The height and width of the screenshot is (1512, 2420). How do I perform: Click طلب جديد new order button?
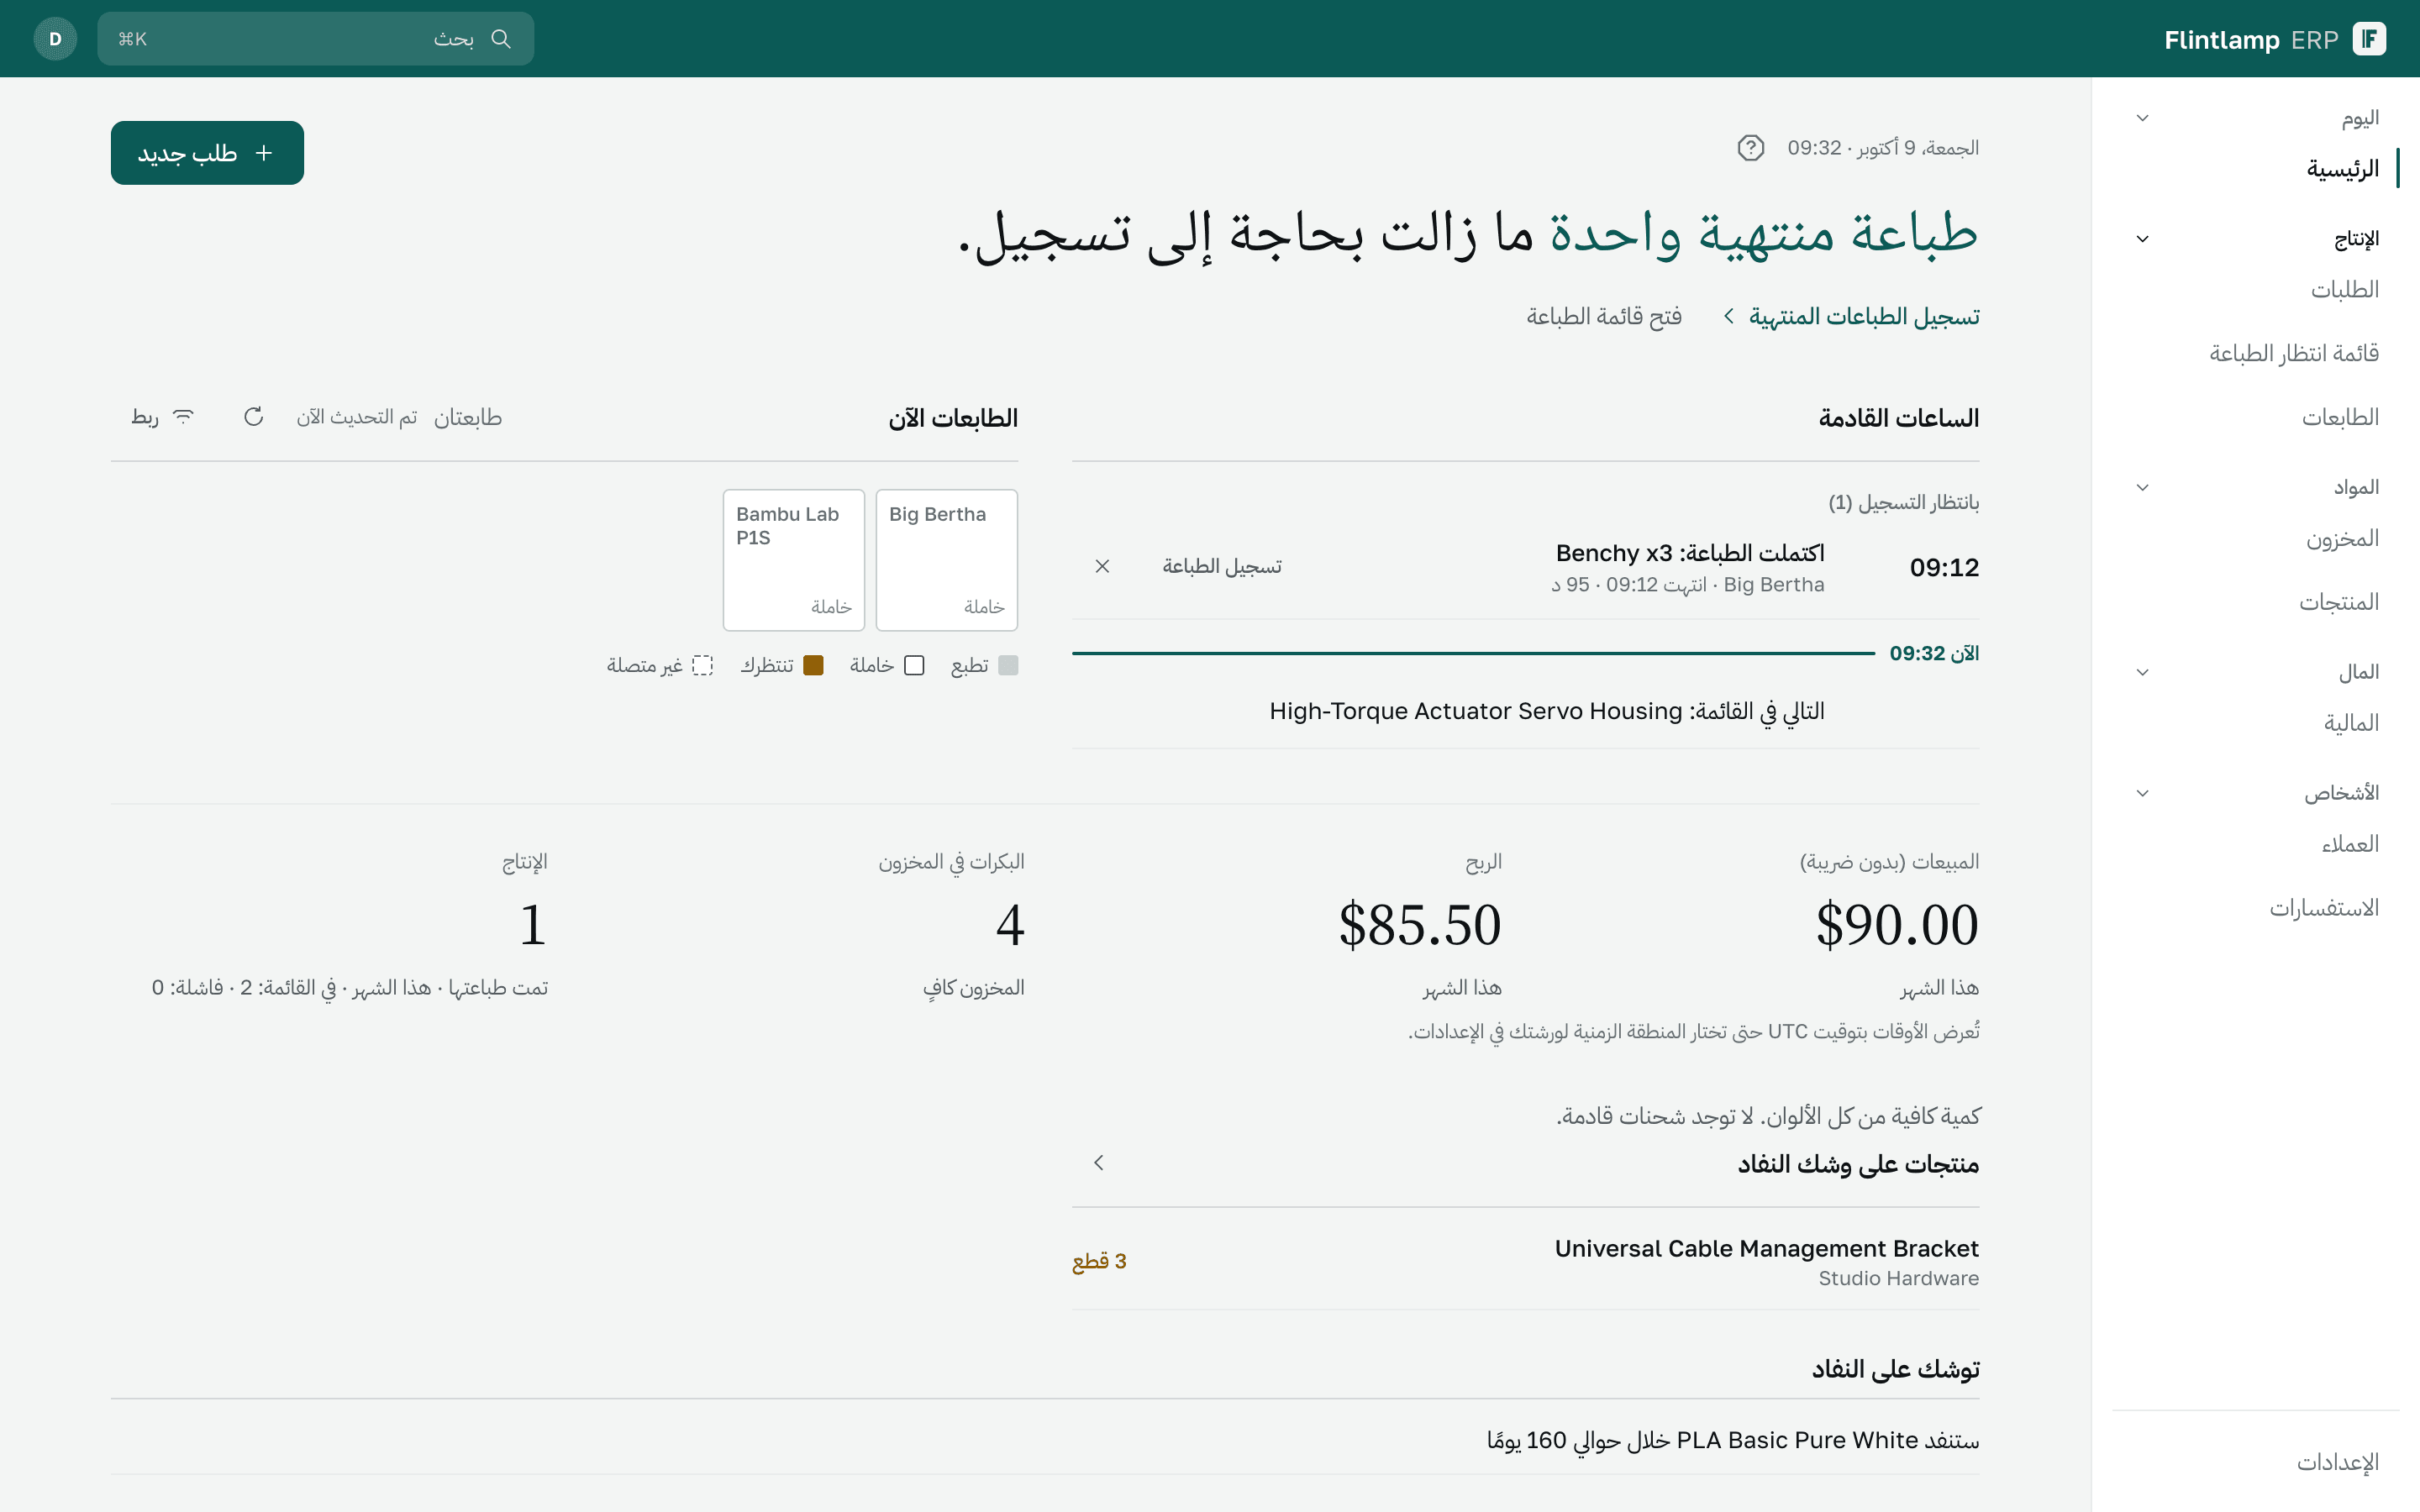click(x=207, y=153)
